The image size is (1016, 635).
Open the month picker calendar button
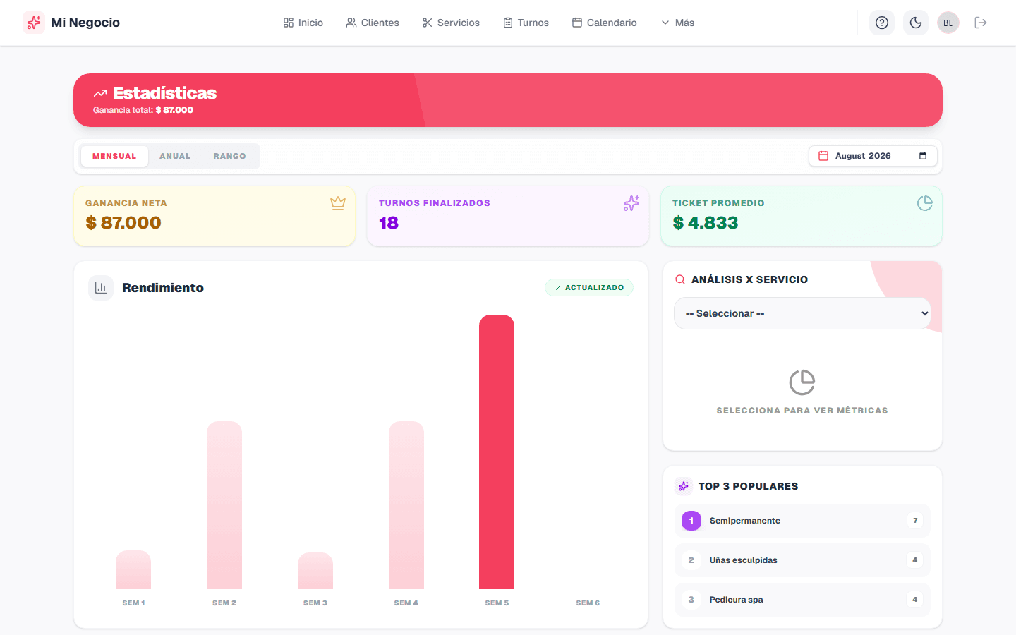pos(923,156)
